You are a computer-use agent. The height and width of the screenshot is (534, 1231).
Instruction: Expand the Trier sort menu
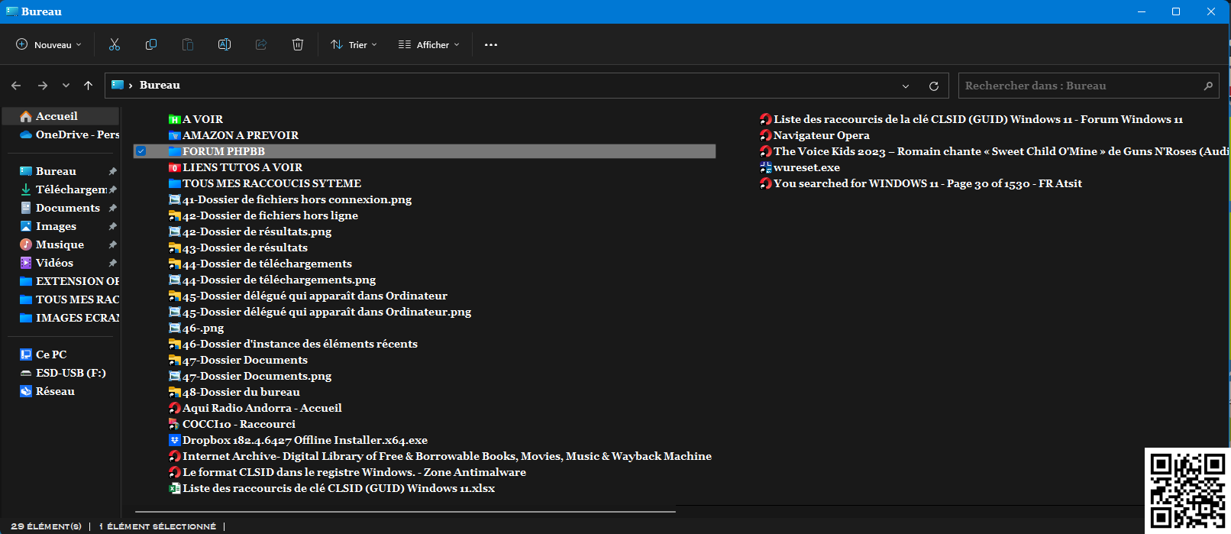point(354,45)
